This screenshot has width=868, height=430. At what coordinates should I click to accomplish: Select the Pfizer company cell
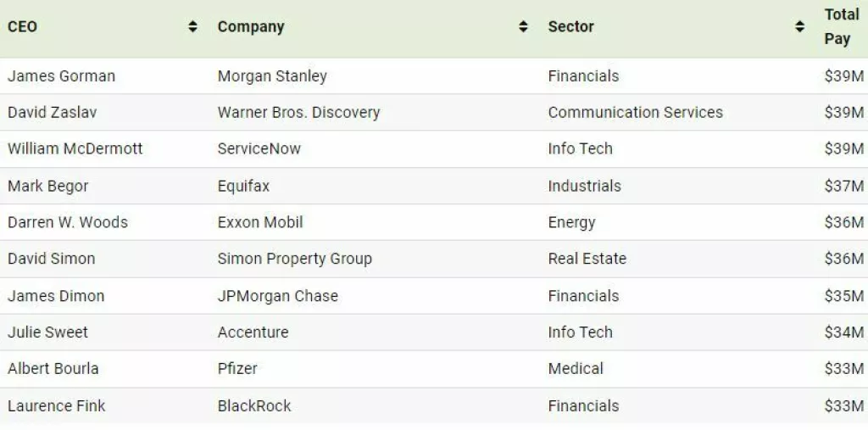[237, 369]
